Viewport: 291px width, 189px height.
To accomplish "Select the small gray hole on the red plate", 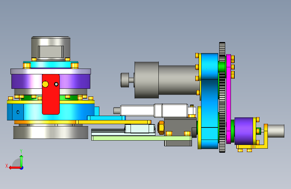I will point(56,84).
